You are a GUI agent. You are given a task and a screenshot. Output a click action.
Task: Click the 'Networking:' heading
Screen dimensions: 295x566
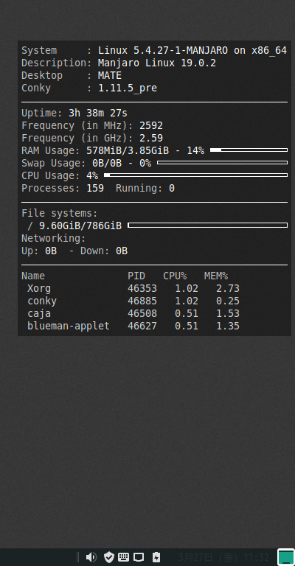[x=54, y=239]
